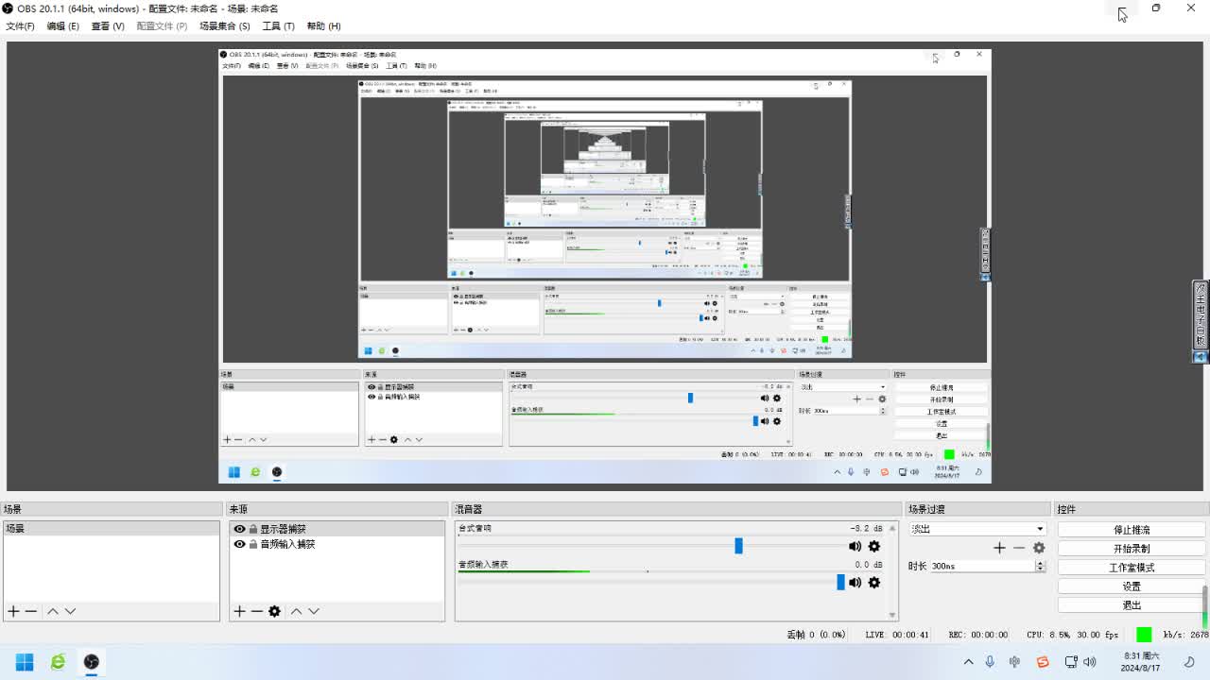The image size is (1210, 680).
Task: Show hidden system tray icons
Action: click(968, 662)
